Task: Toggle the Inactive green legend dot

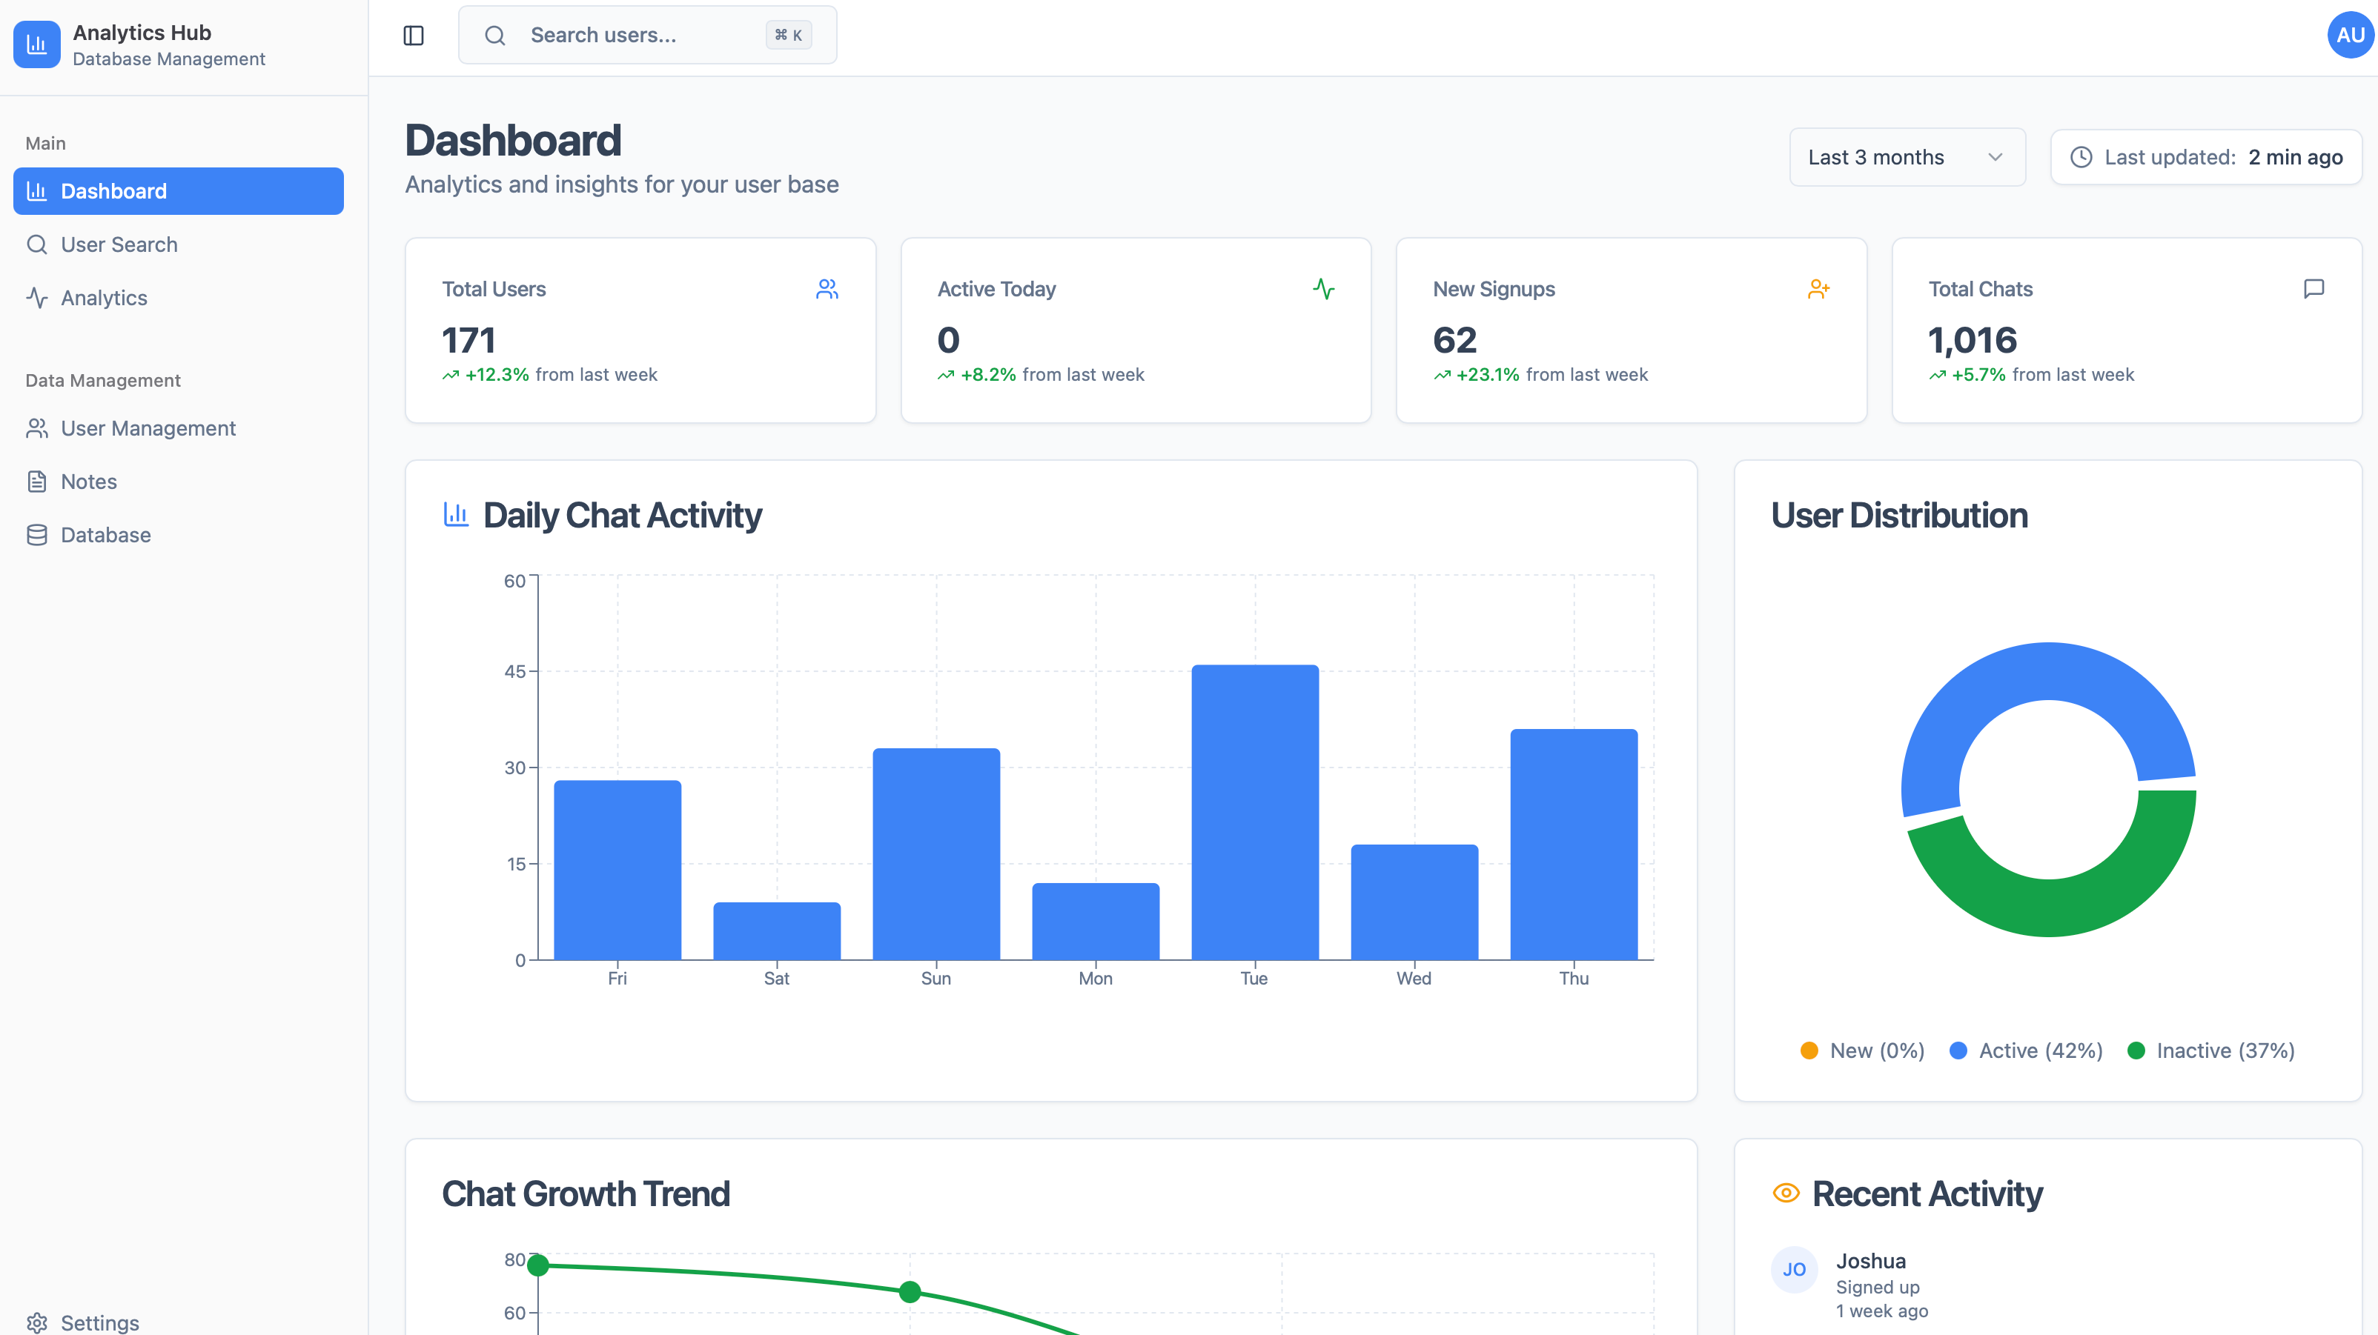Action: click(2135, 1050)
